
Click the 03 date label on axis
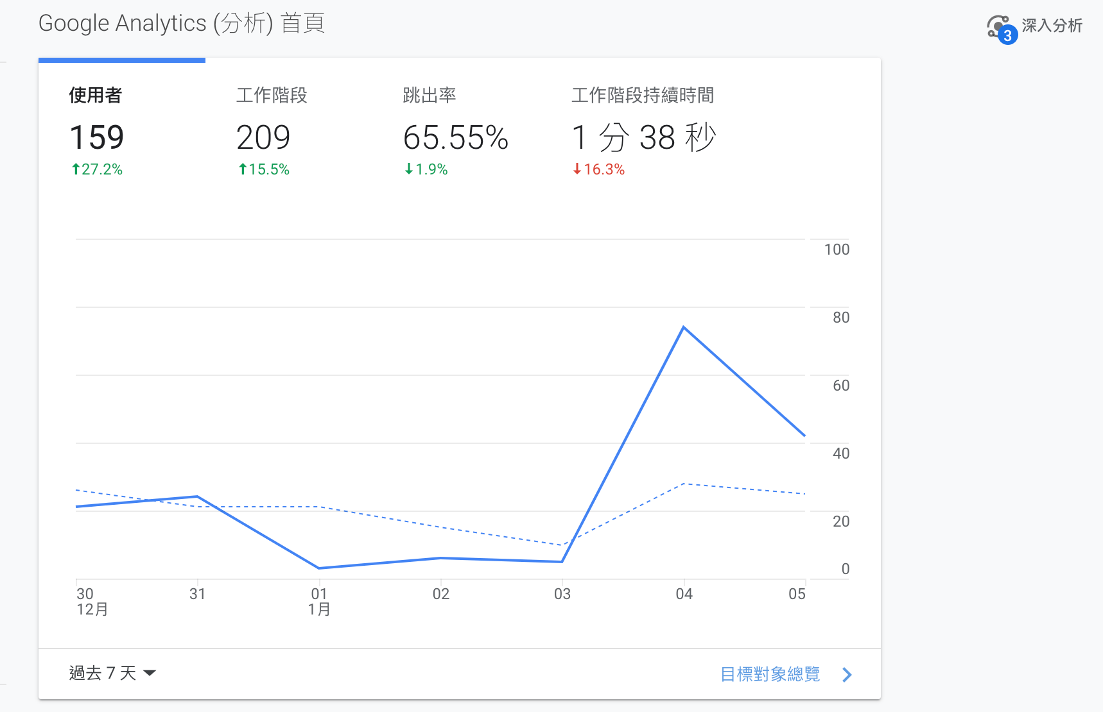point(562,594)
